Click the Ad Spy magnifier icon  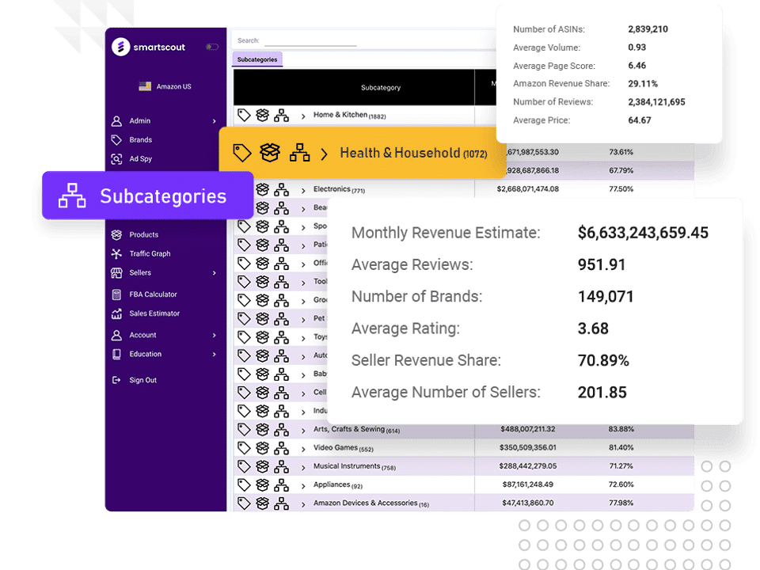116,159
